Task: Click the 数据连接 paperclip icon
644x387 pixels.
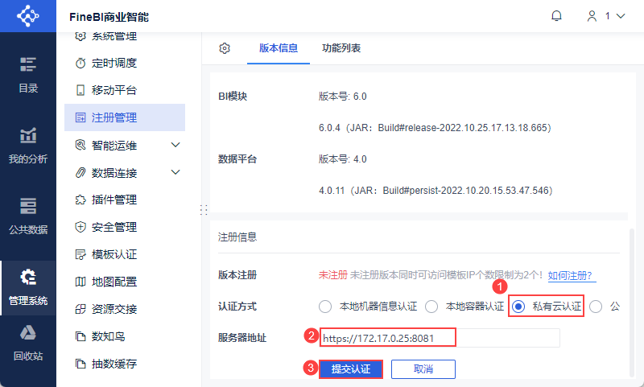Action: click(x=80, y=172)
